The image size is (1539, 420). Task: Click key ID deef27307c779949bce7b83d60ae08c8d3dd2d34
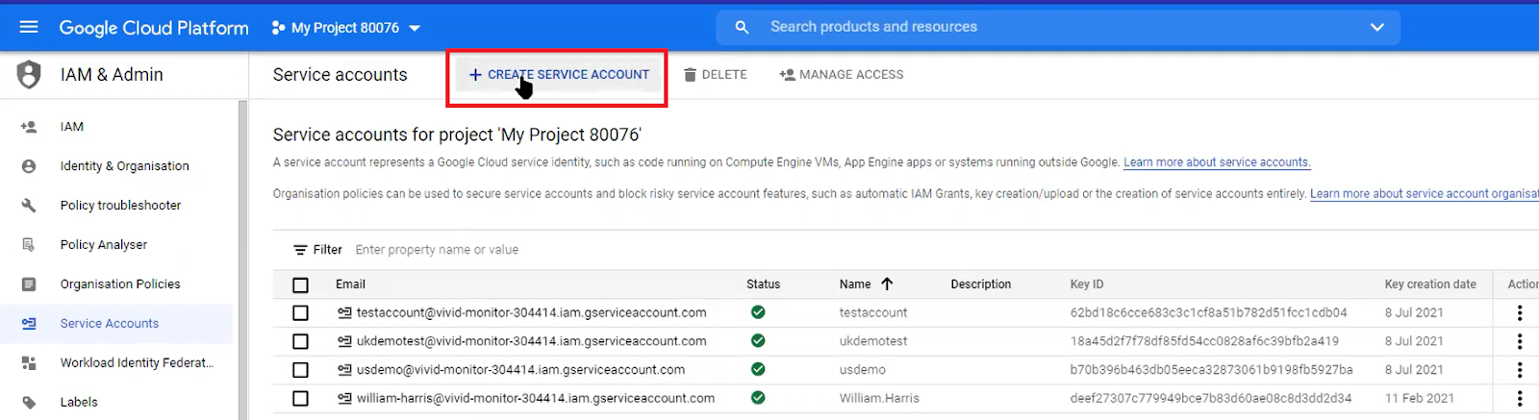[x=1210, y=398]
